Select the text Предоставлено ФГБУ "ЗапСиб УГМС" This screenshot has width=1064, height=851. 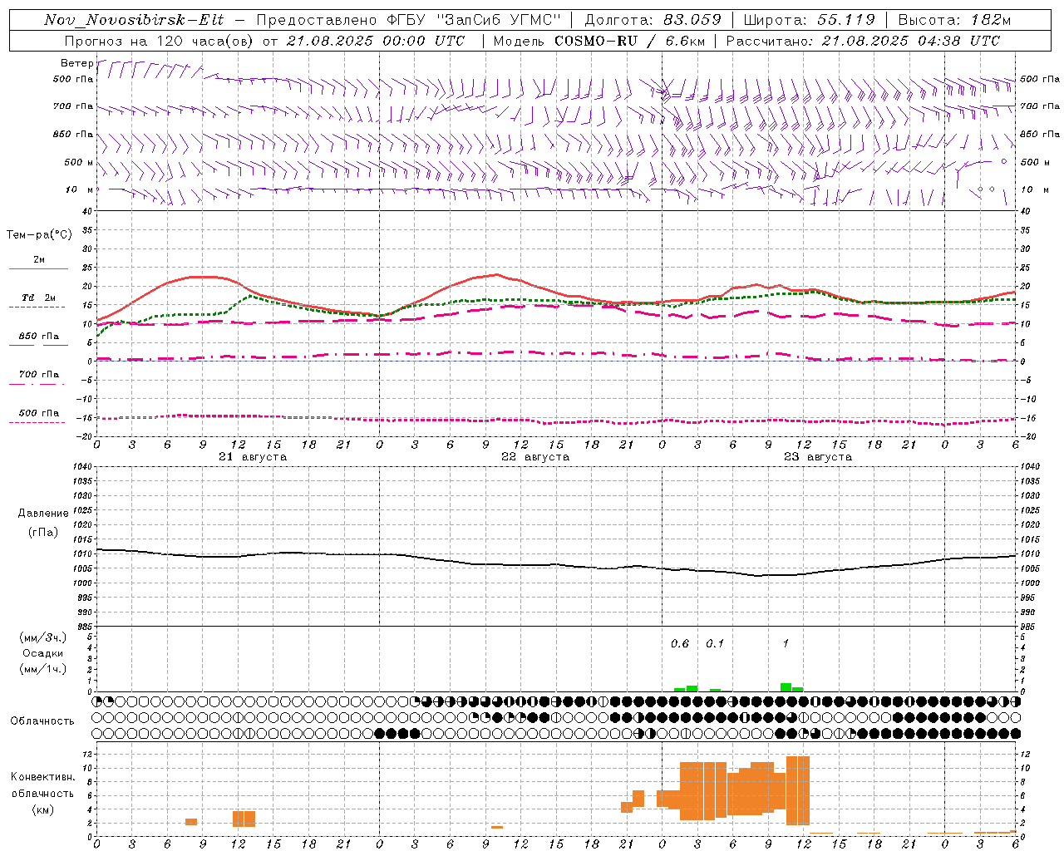point(409,20)
